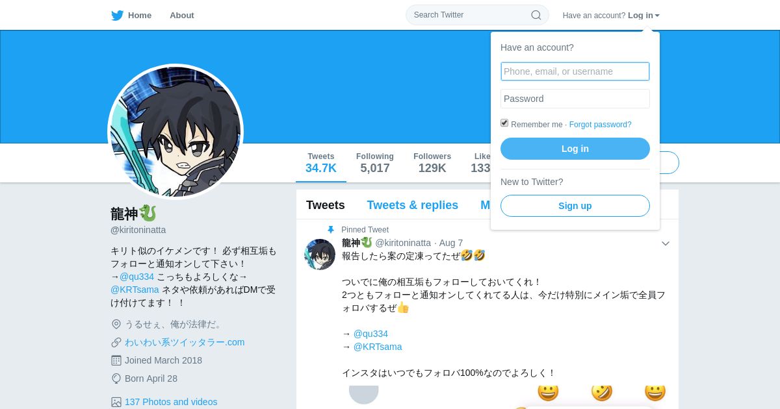Viewport: 780px width, 409px height.
Task: Switch to the Tweets & replies tab
Action: point(412,205)
